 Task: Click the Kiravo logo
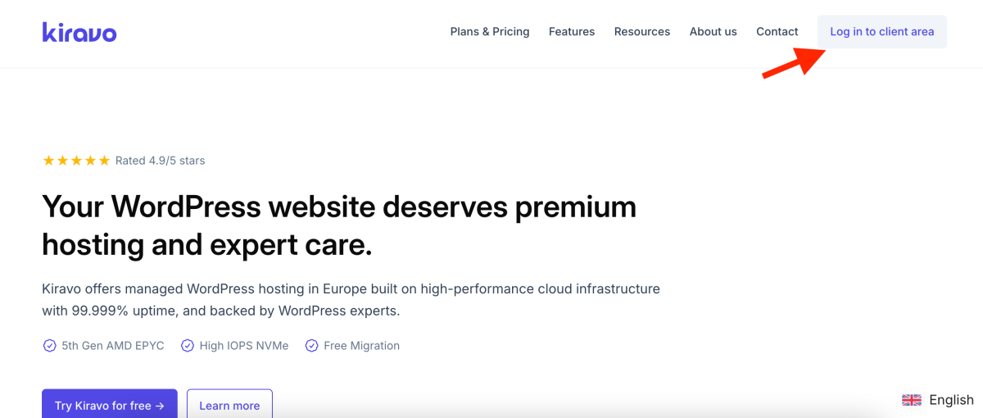click(79, 32)
